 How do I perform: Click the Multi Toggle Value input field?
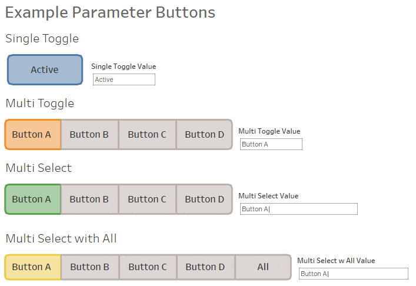click(271, 144)
